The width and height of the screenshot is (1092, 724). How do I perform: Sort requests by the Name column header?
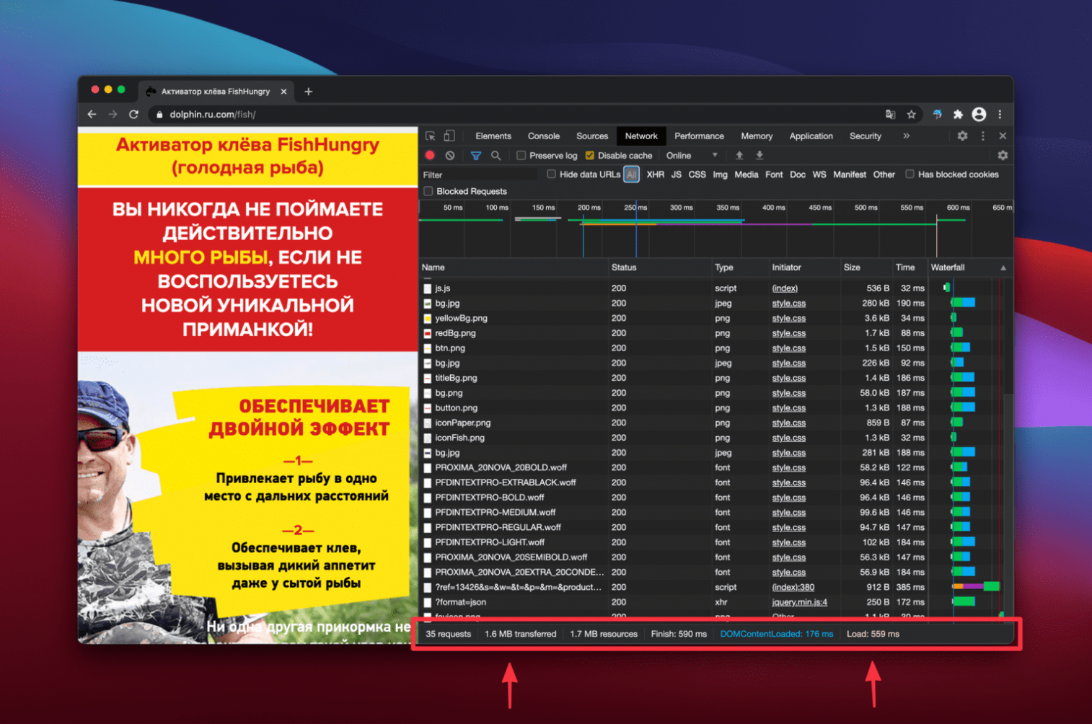[514, 268]
